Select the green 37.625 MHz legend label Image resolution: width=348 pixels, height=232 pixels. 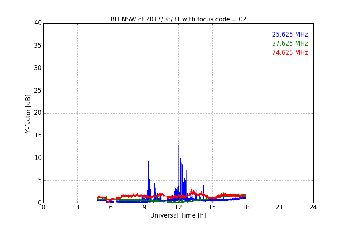point(290,43)
